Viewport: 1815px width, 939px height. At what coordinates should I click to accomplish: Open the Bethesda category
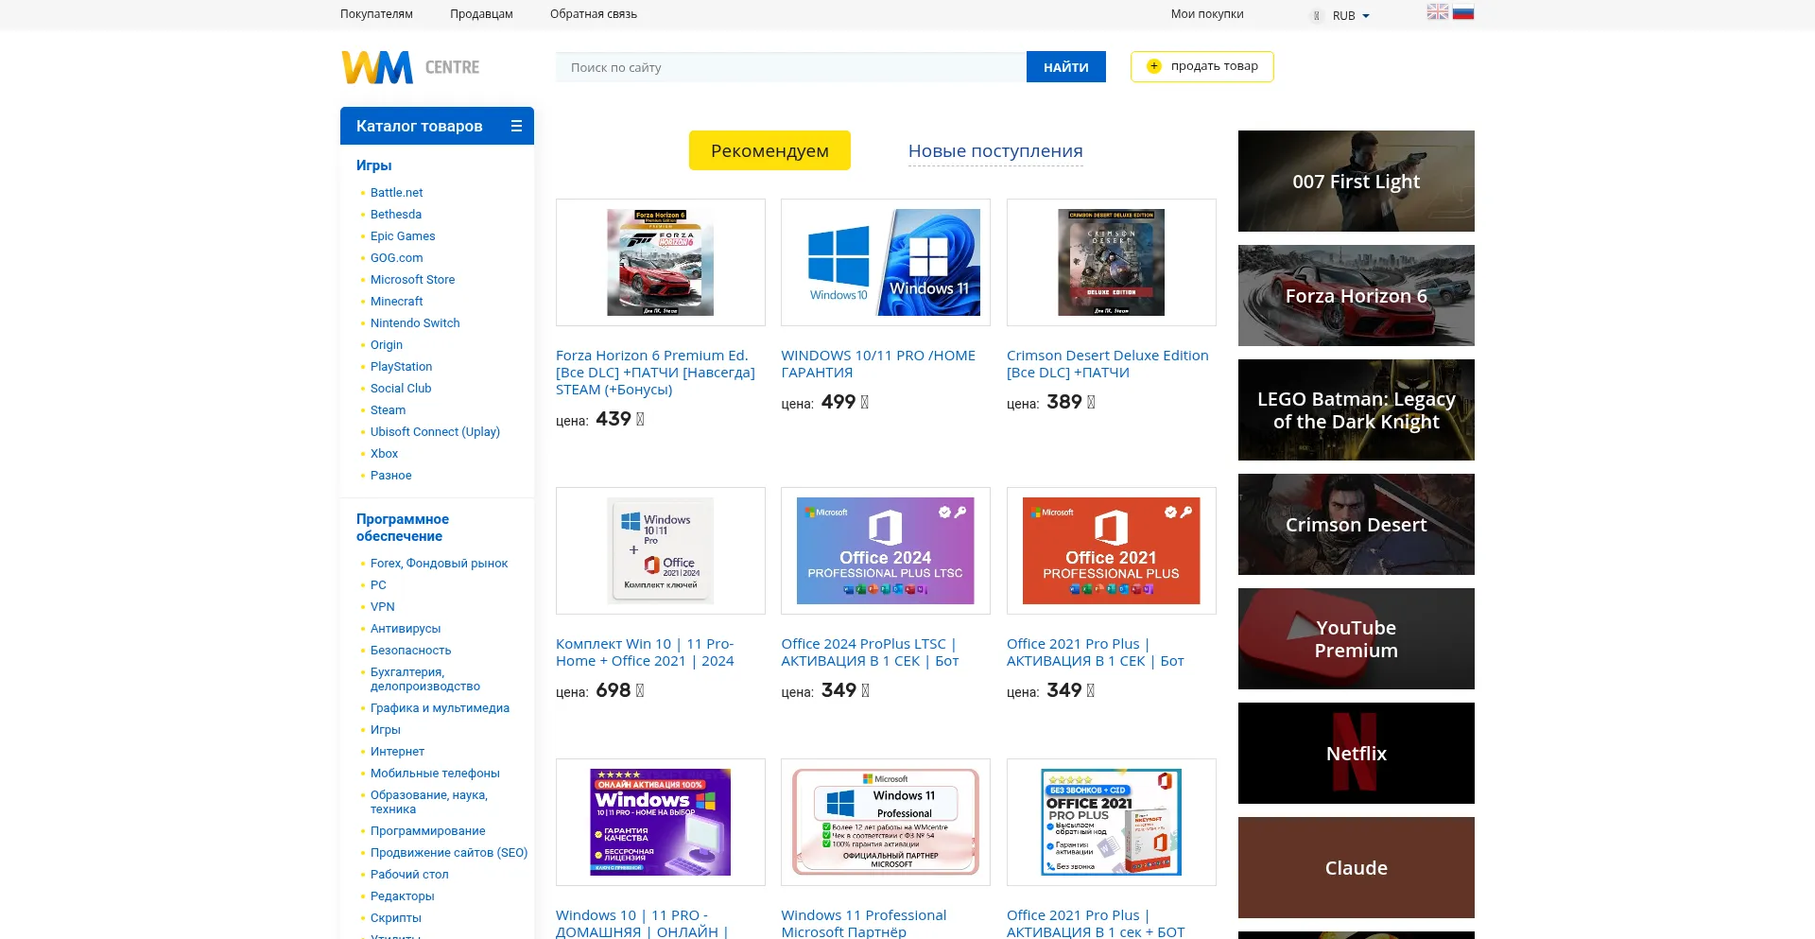click(x=396, y=215)
